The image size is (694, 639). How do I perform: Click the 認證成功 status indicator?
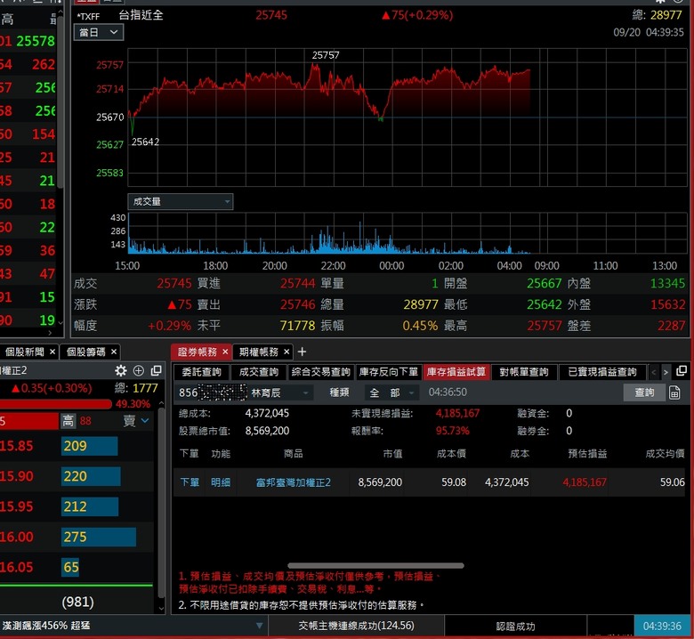click(515, 627)
